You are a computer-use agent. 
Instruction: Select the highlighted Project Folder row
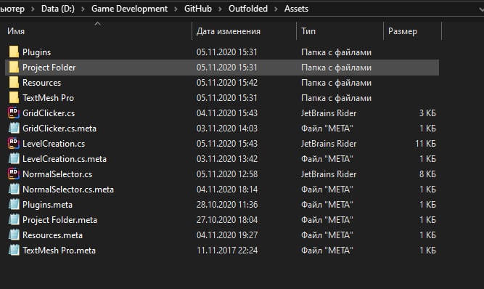tap(222, 68)
